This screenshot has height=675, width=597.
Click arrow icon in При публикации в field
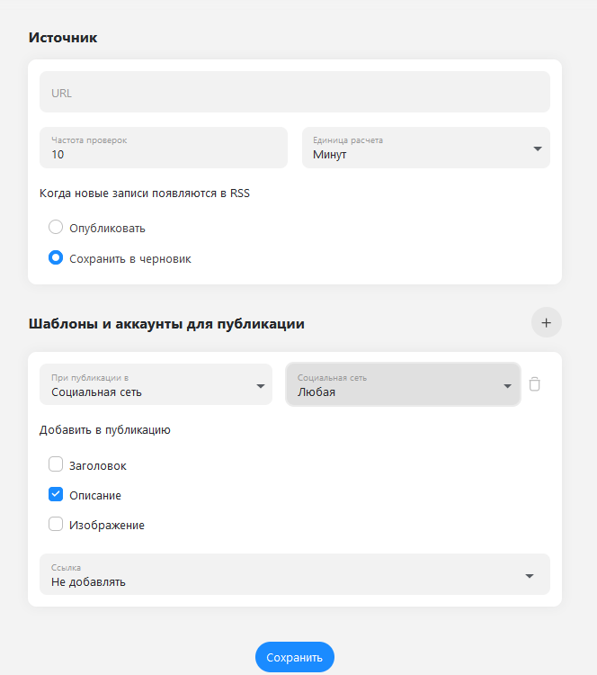click(x=260, y=386)
